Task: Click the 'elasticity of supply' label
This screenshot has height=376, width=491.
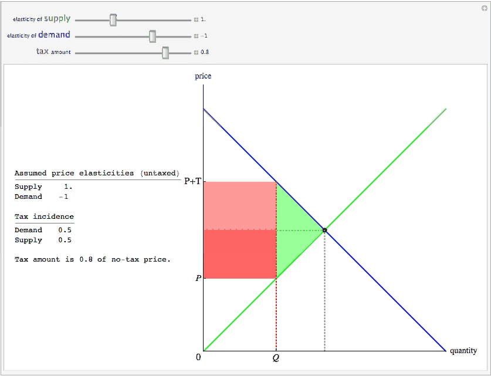Action: [x=42, y=19]
